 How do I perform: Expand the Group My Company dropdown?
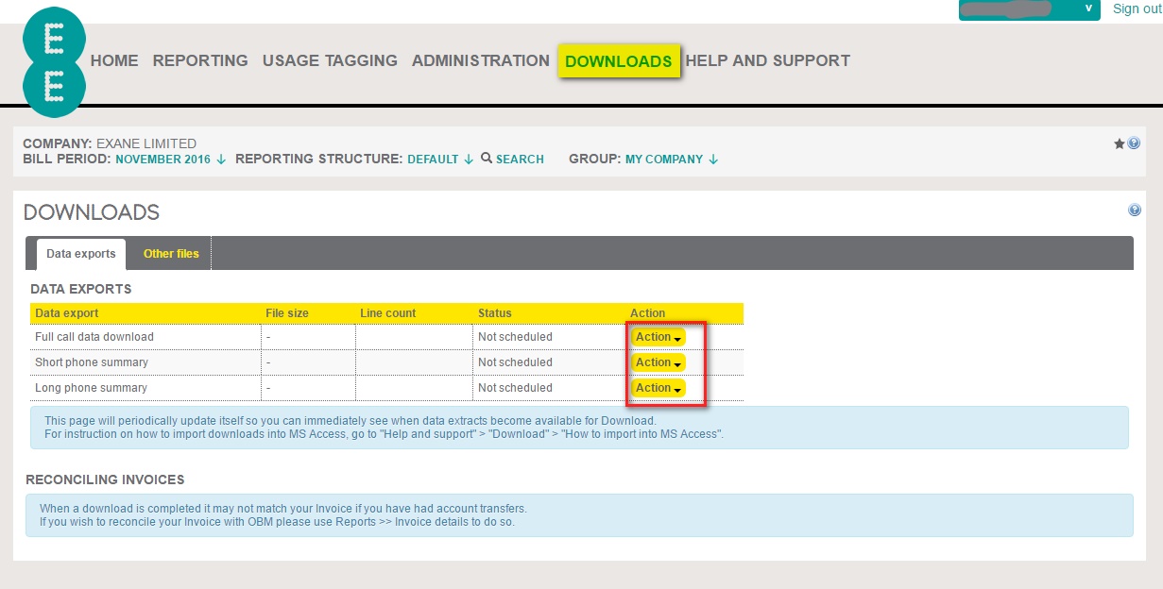point(671,160)
